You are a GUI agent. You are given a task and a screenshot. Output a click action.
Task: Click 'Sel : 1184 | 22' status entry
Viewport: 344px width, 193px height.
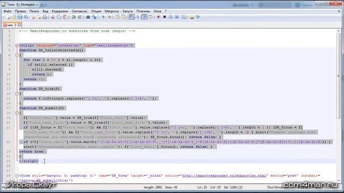click(x=233, y=187)
